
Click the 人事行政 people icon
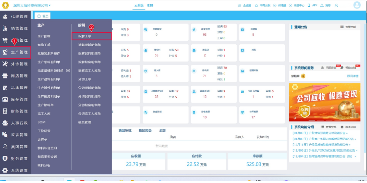[5, 123]
